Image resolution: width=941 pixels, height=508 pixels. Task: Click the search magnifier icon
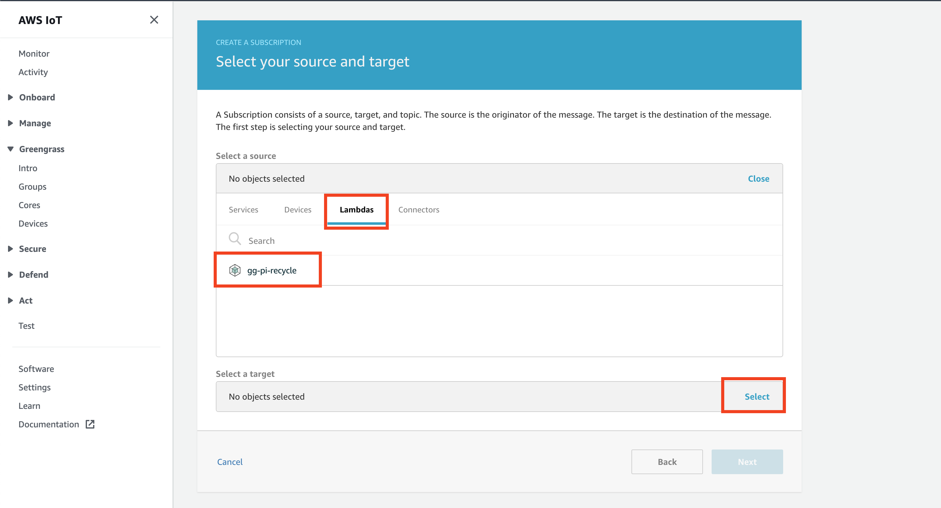click(235, 239)
